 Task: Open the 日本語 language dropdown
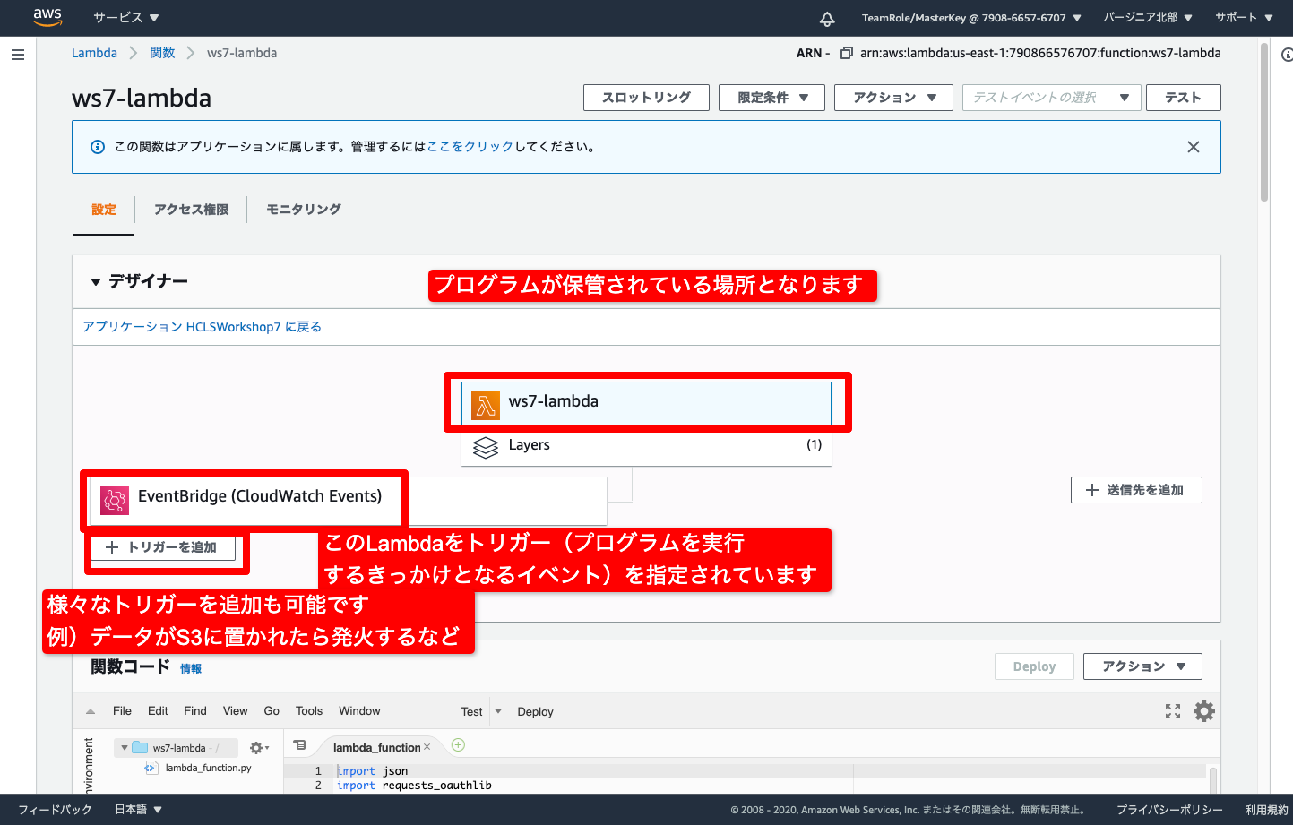[138, 810]
